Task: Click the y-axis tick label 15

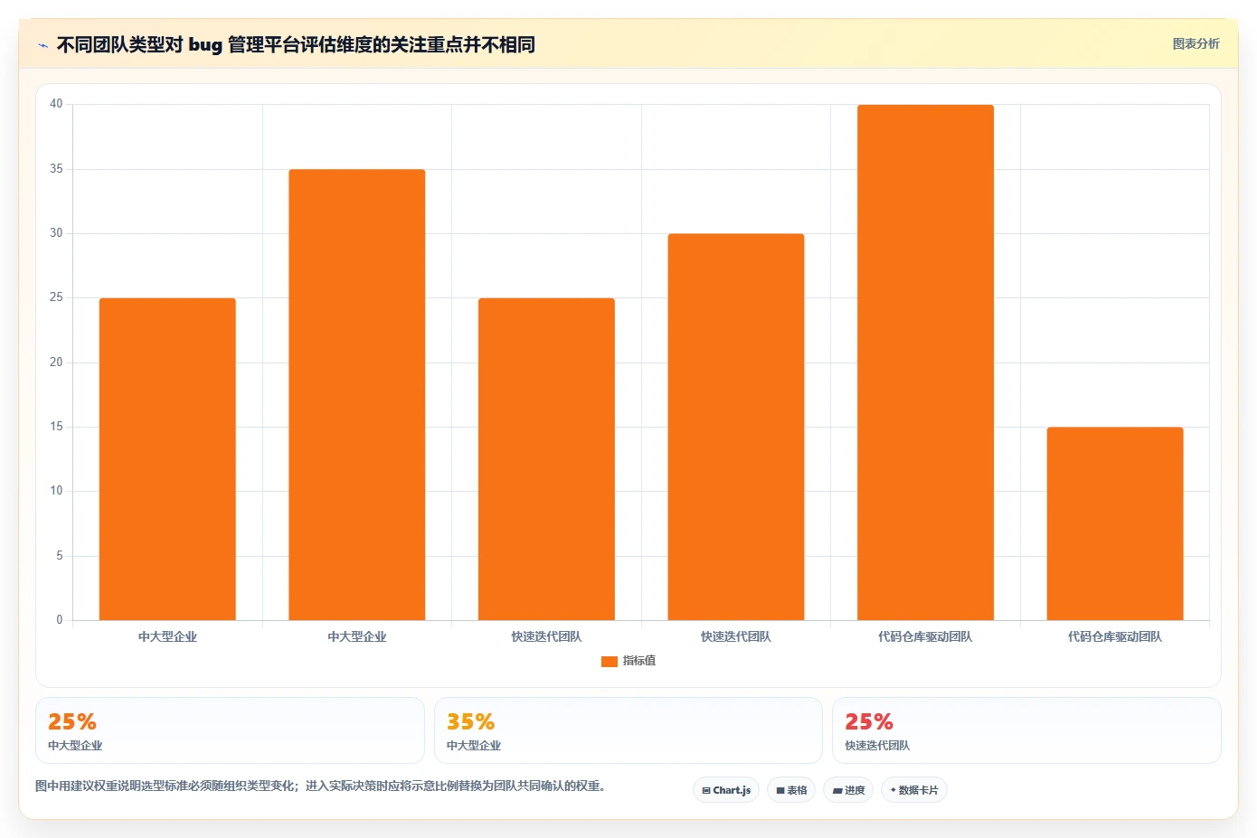Action: pos(56,427)
